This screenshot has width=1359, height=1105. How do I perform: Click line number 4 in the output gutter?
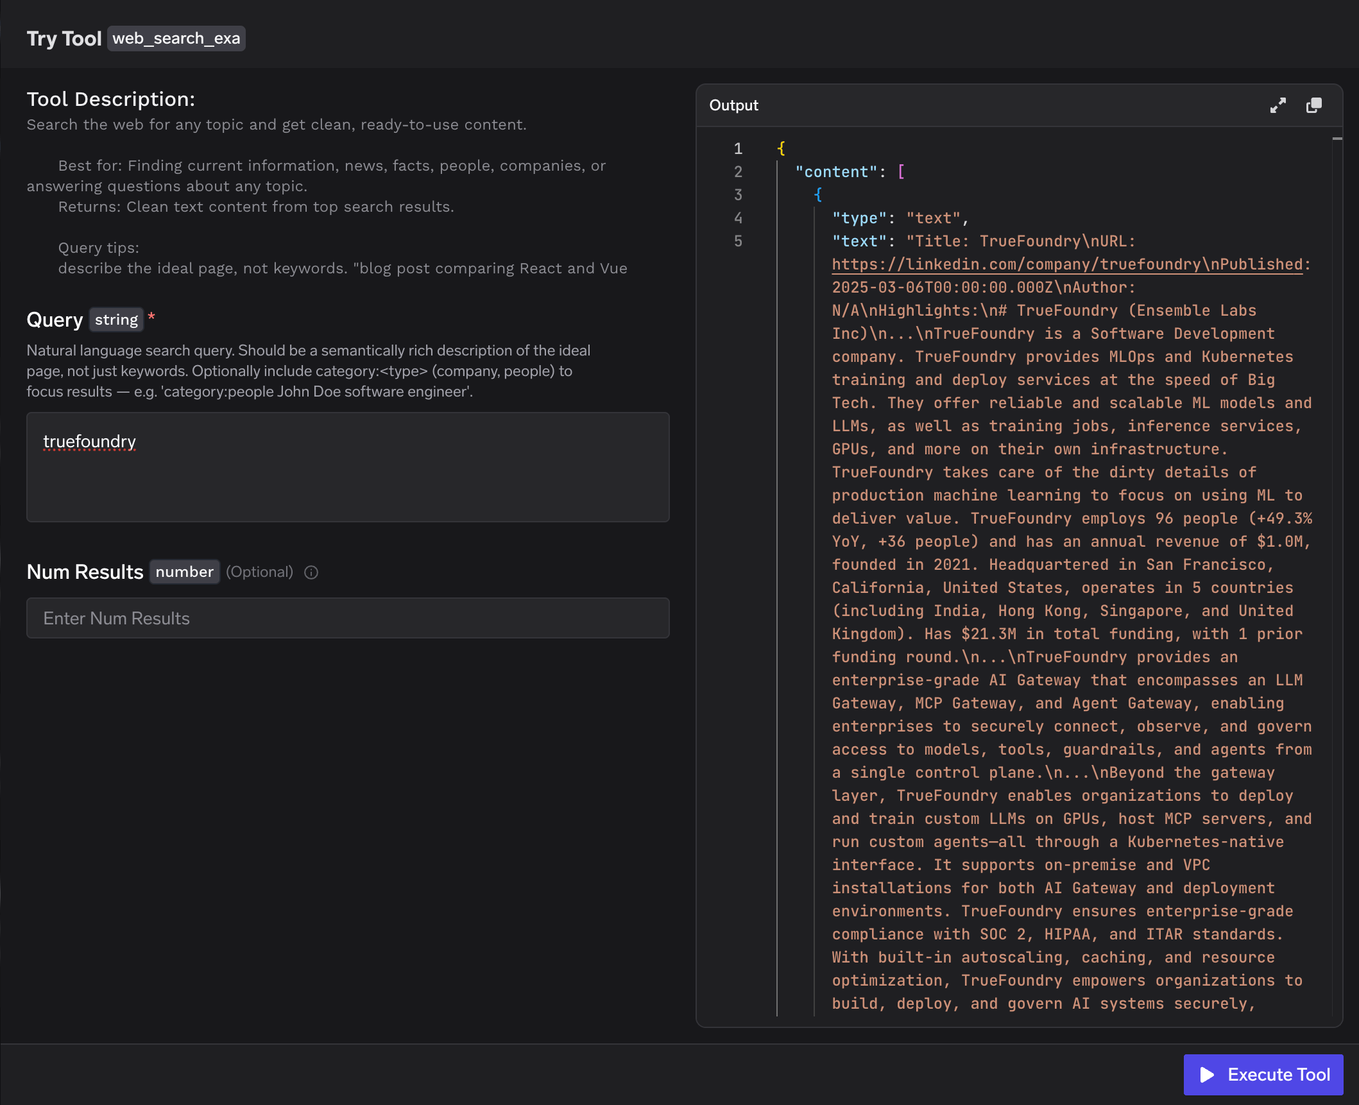pyautogui.click(x=738, y=218)
